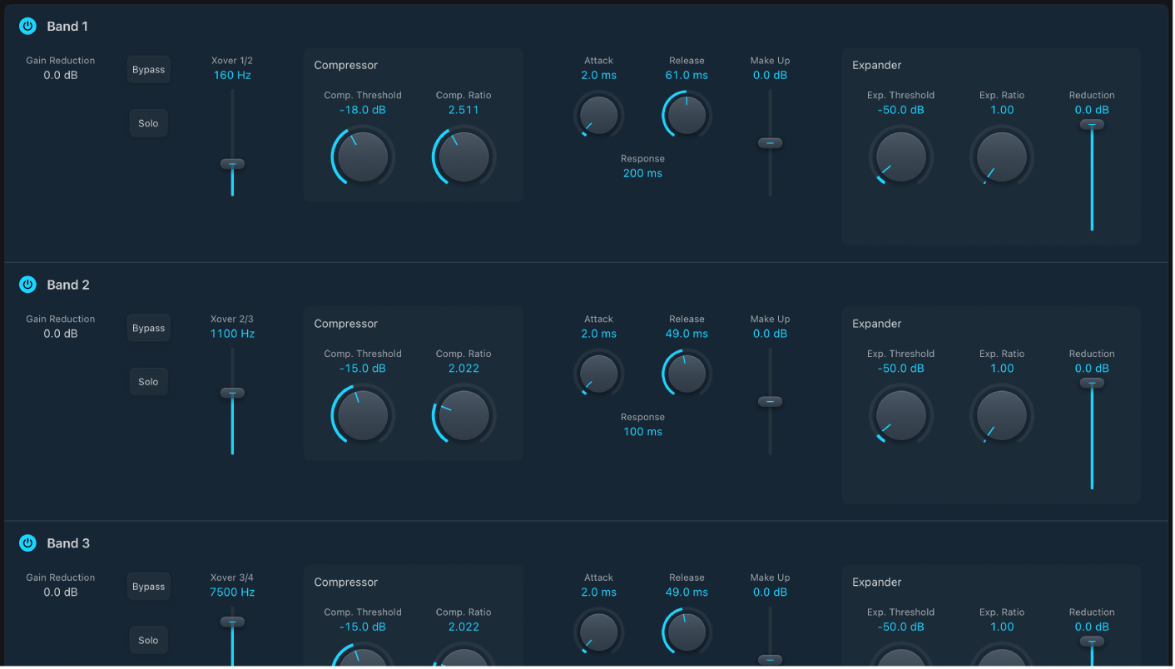Screen dimensions: 1175x669
Task: Click the Make Up slider in Band 1
Action: pyautogui.click(x=770, y=142)
